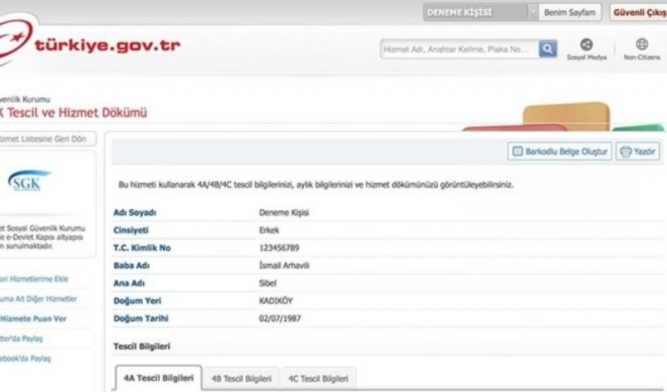The width and height of the screenshot is (667, 392).
Task: Click the Hizmete Puan Ver link
Action: tap(33, 319)
